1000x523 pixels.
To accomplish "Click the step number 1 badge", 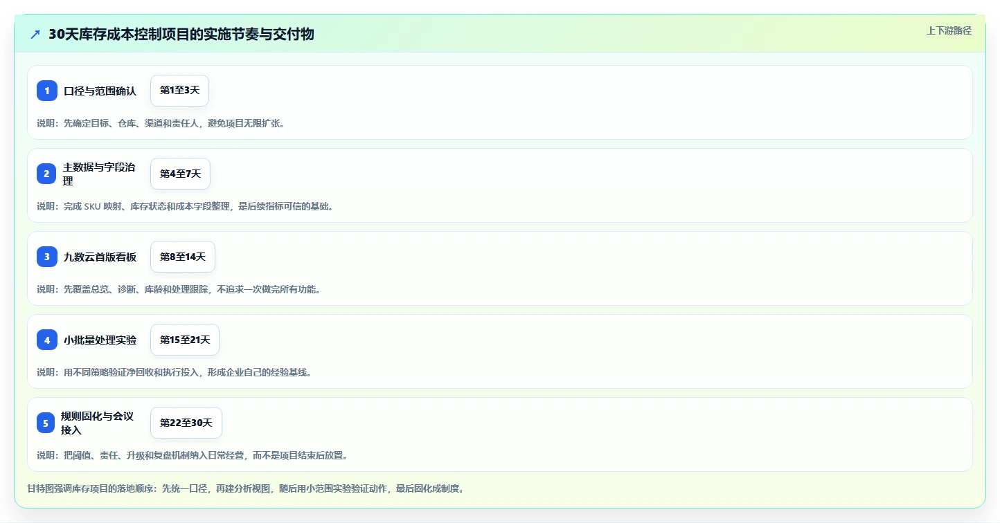I will pos(47,91).
